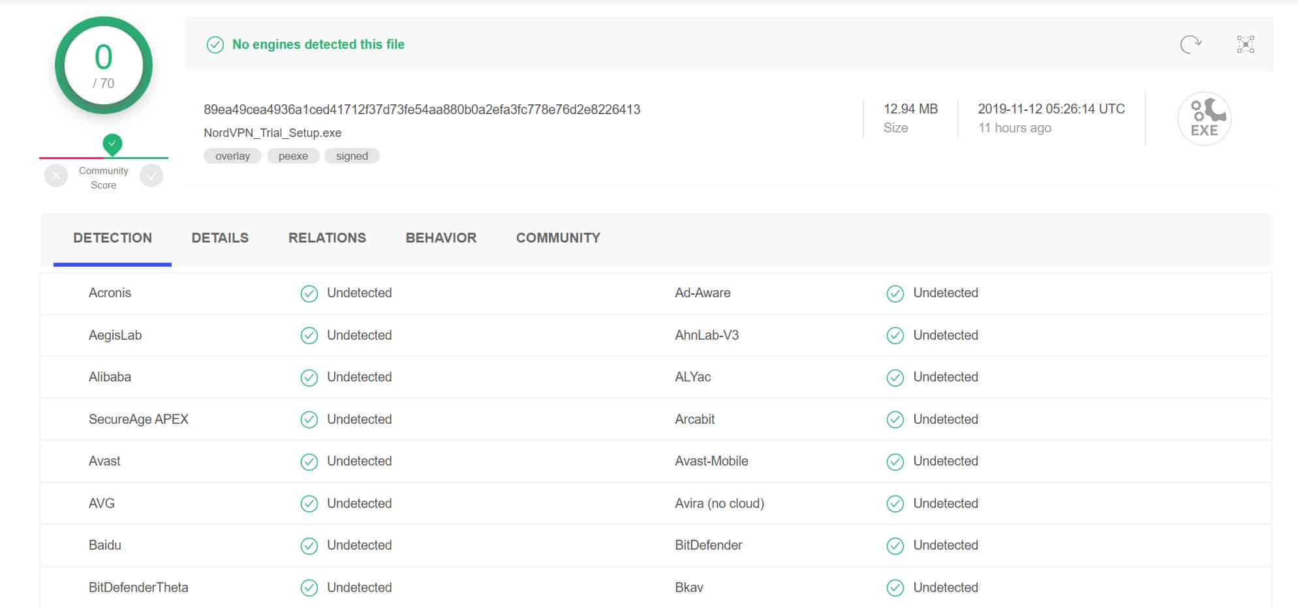1298x607 pixels.
Task: Click the Avast engine name
Action: (104, 461)
